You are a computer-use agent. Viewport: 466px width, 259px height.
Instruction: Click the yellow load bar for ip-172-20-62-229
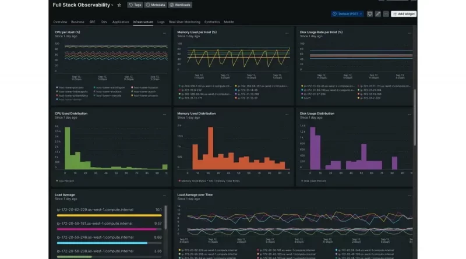(109, 215)
